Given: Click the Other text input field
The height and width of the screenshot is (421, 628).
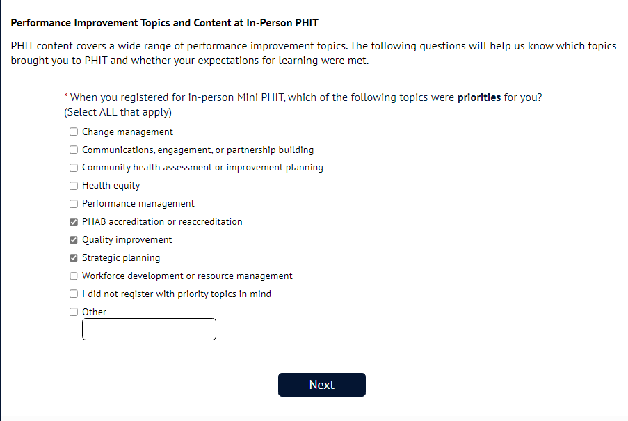Looking at the screenshot, I should point(149,329).
